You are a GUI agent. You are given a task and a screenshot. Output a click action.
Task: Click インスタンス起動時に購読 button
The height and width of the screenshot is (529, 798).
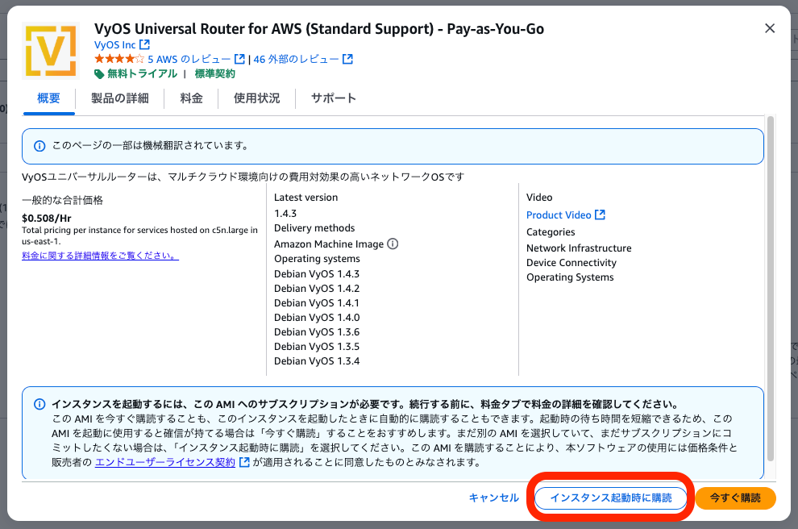[611, 498]
